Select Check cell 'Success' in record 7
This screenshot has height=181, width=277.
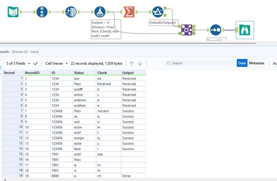pyautogui.click(x=109, y=111)
